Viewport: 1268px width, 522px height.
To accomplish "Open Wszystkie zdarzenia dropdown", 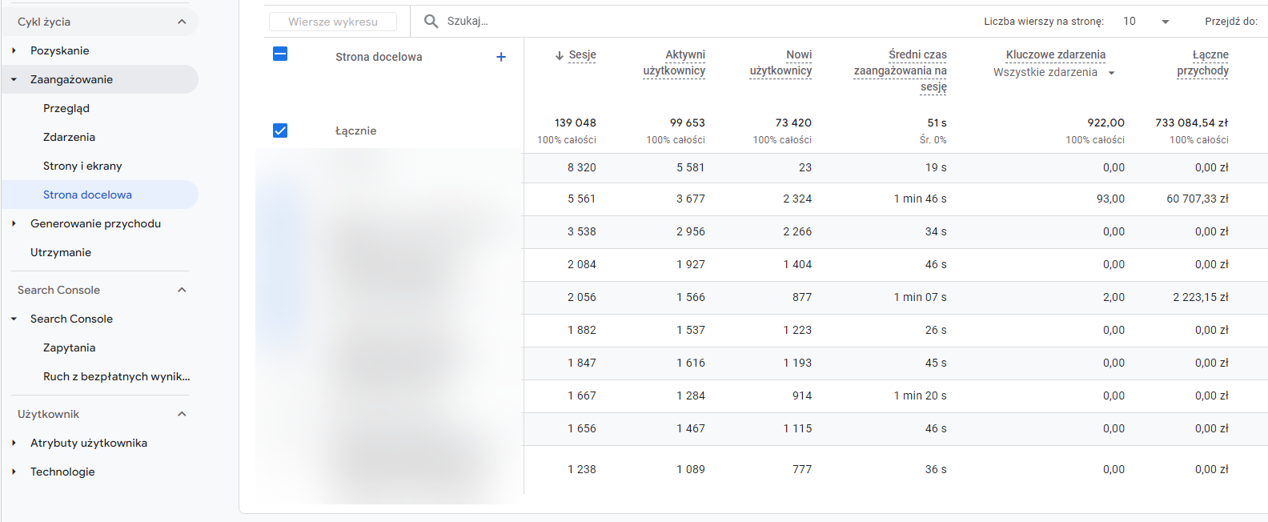I will [1111, 73].
